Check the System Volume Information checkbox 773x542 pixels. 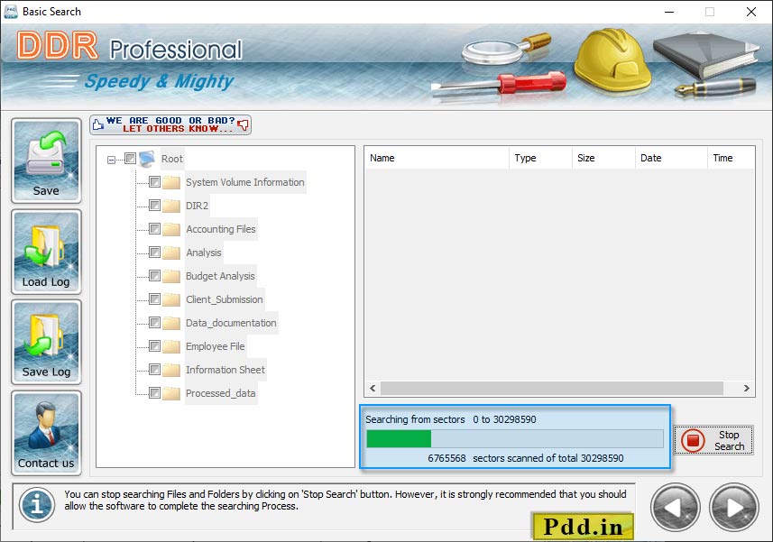coord(154,182)
